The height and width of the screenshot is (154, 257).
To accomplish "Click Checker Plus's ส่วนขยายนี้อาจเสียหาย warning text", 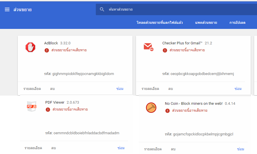I will coord(187,50).
